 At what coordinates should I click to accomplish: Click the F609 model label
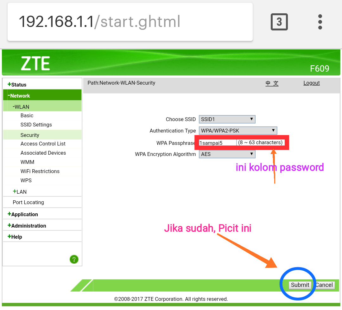pyautogui.click(x=320, y=68)
